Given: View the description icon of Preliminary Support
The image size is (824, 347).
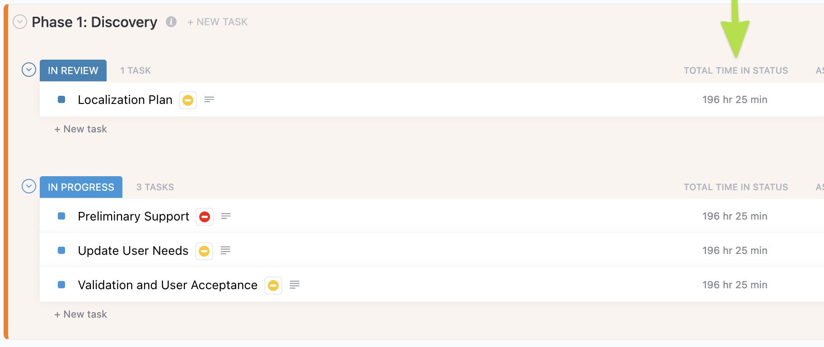Looking at the screenshot, I should (226, 216).
